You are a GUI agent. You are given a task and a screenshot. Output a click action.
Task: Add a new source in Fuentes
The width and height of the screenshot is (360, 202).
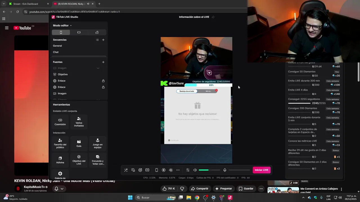pyautogui.click(x=103, y=62)
